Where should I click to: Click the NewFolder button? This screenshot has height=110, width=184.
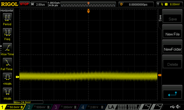click(x=172, y=49)
